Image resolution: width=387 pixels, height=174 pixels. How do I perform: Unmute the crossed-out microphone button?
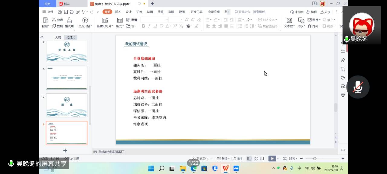pyautogui.click(x=358, y=87)
